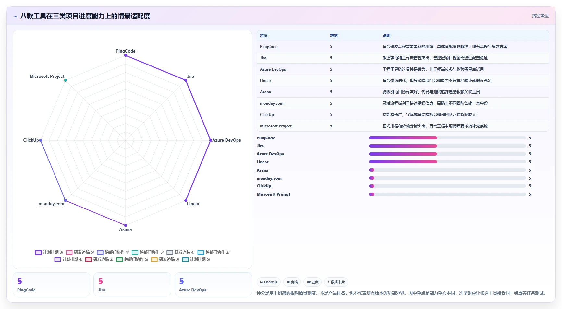Click the monday.com radar axis label

tap(51, 204)
